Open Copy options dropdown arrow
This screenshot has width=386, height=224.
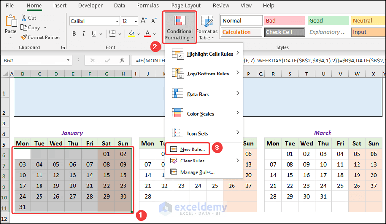[x=45, y=27]
